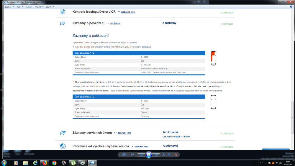
Task: Open Firefox from the taskbar
Action: tap(45, 163)
